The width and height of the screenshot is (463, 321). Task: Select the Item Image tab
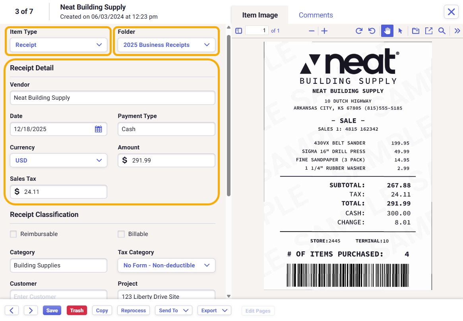pos(260,15)
